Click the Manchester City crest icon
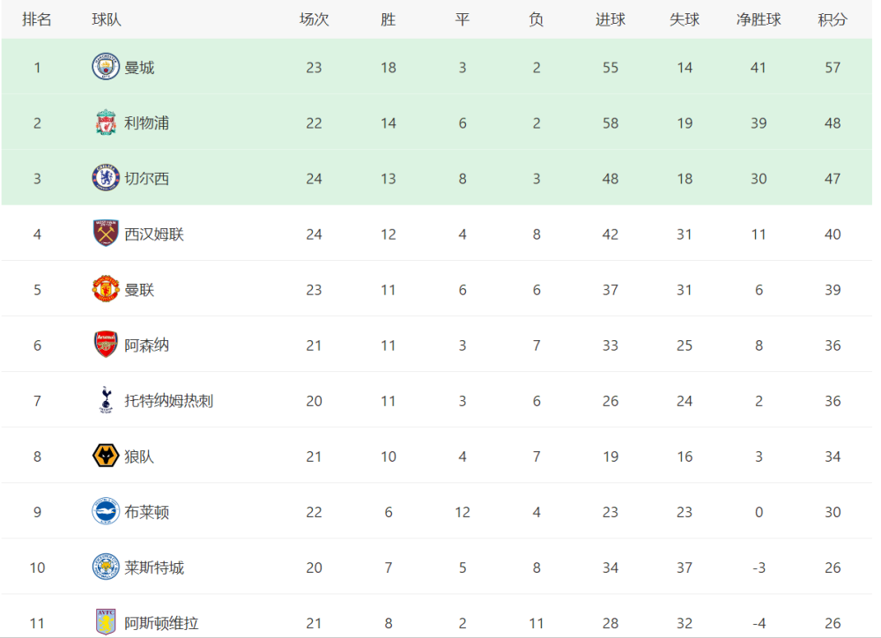This screenshot has height=638, width=881. [106, 67]
